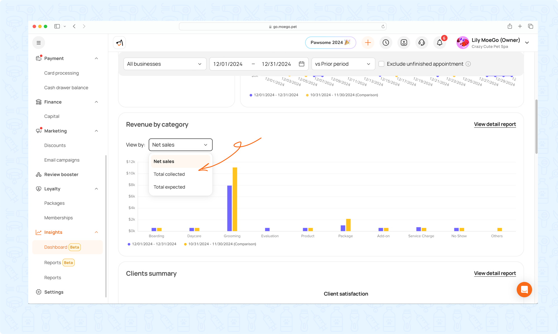Click the tall yellow Grooming comparison bar

tap(235, 199)
